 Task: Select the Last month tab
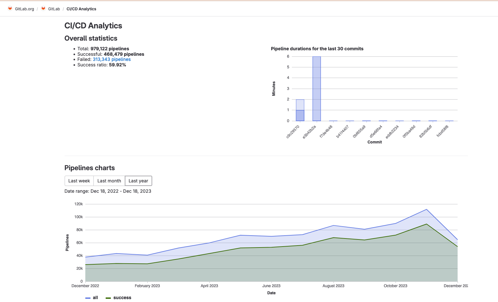point(109,181)
